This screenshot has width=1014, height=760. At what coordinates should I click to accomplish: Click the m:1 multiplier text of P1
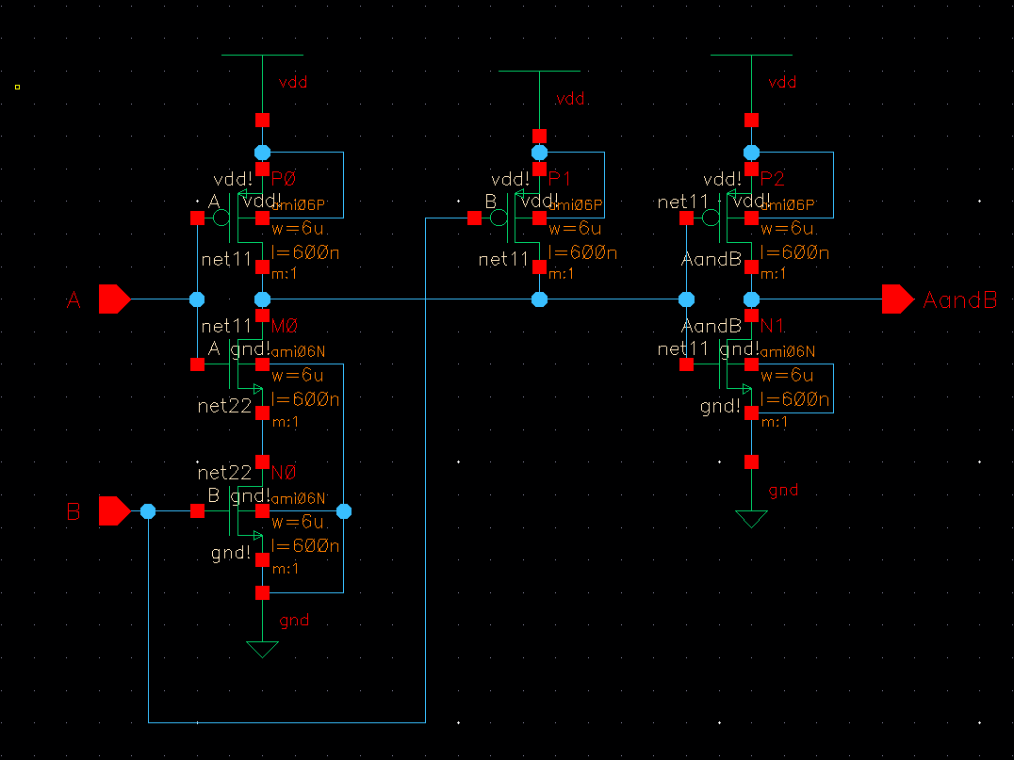click(562, 274)
